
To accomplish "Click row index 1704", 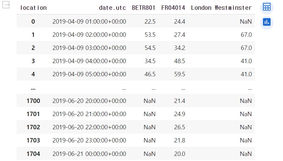I will [33, 154].
